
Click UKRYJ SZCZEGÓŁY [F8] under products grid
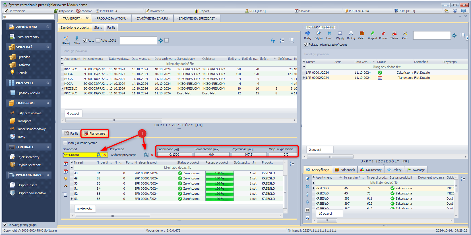pyautogui.click(x=179, y=125)
